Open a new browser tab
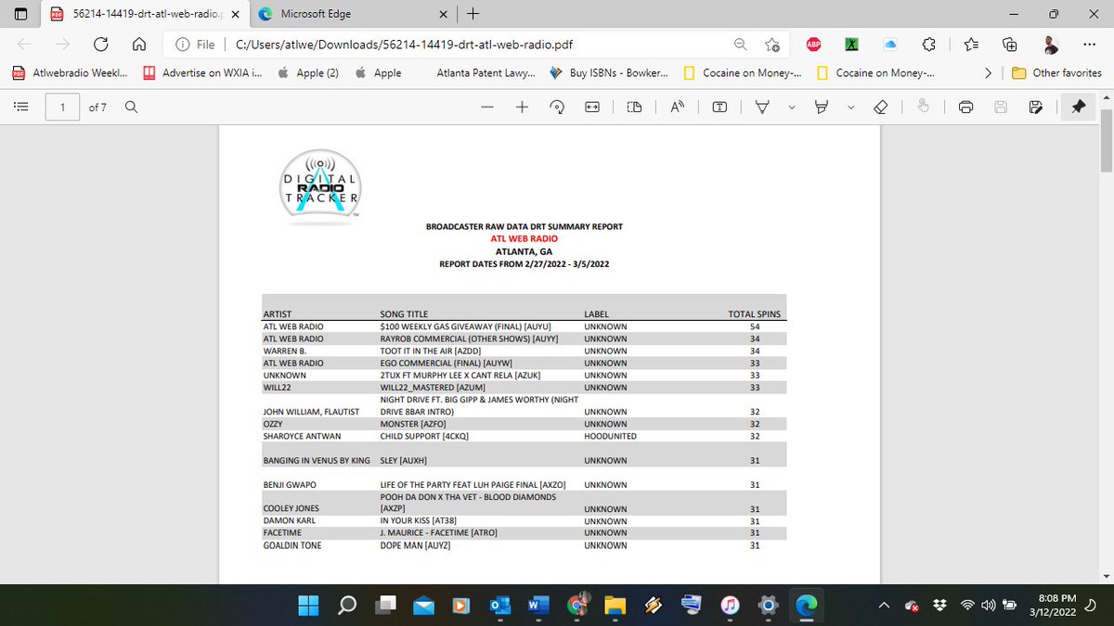This screenshot has width=1114, height=626. point(473,14)
